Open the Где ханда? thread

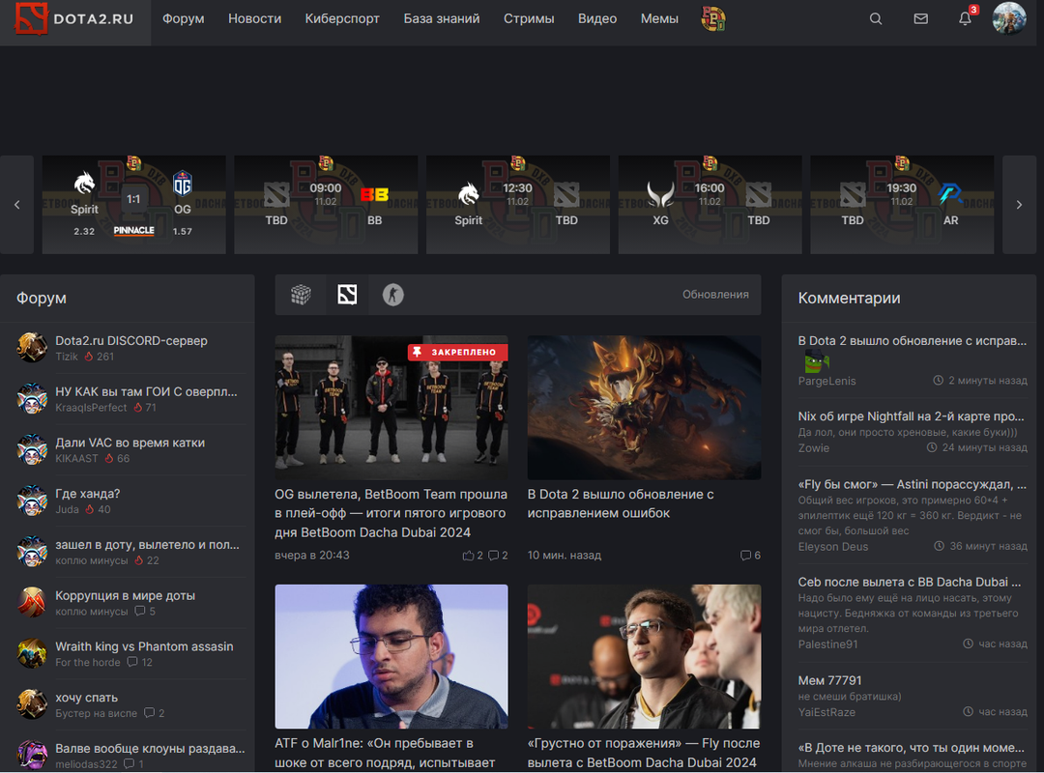[87, 494]
